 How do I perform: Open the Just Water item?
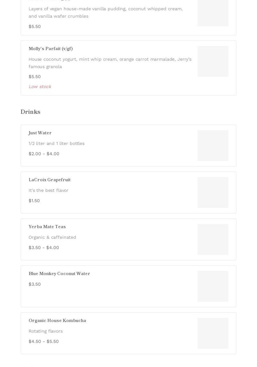pos(128,146)
